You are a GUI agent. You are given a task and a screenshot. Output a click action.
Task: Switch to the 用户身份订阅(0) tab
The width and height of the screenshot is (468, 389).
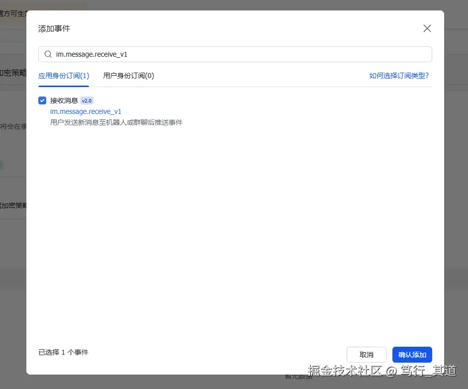tap(128, 76)
